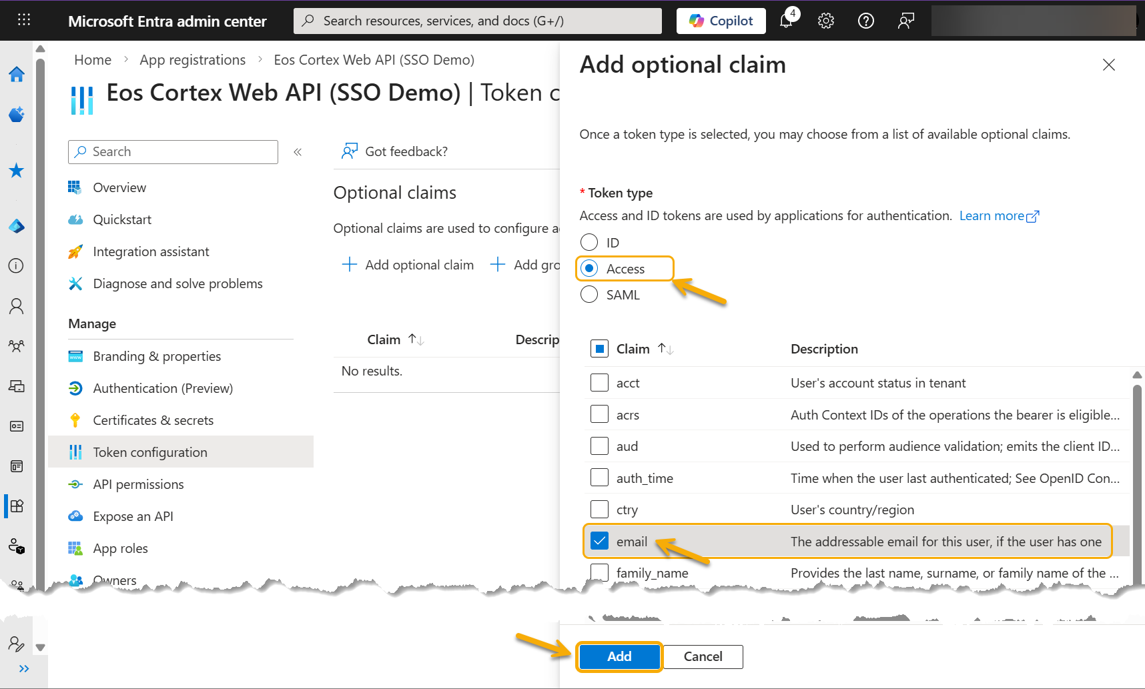This screenshot has width=1145, height=689.
Task: Open Diagnose and solve problems
Action: coord(177,283)
